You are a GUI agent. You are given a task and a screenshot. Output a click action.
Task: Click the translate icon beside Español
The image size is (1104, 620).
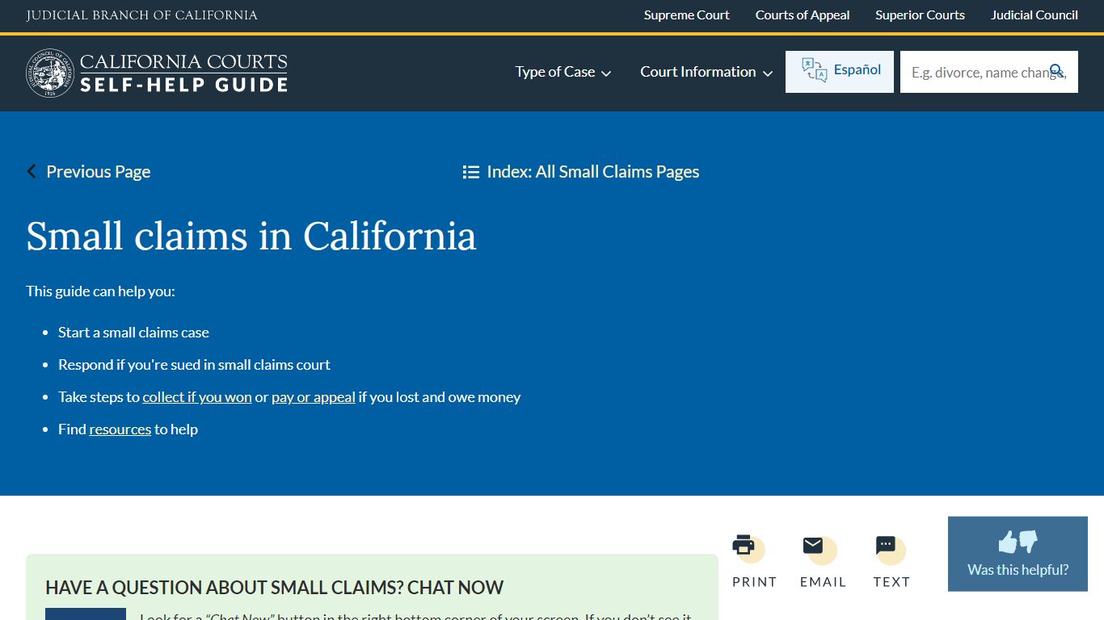[814, 70]
